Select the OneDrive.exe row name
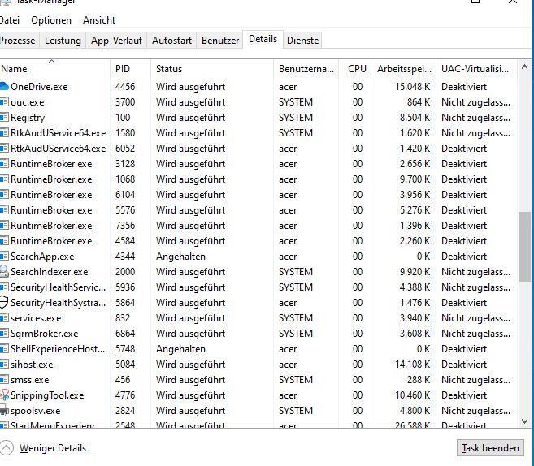Viewport: 534px width, 466px height. click(x=39, y=87)
